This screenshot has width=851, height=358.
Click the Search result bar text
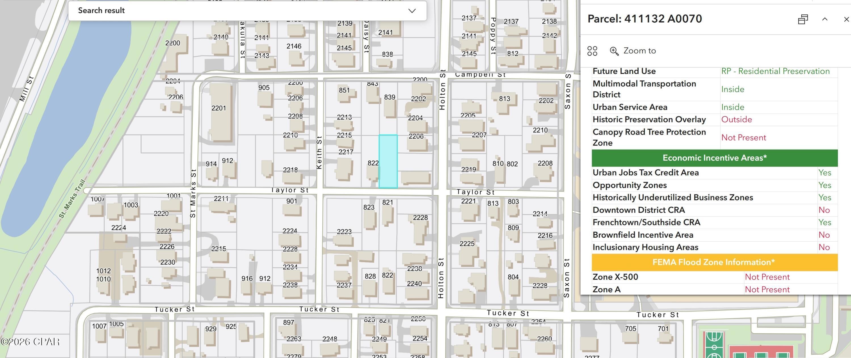point(101,10)
